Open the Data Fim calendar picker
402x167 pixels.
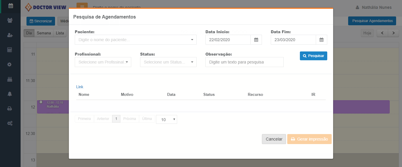(321, 40)
